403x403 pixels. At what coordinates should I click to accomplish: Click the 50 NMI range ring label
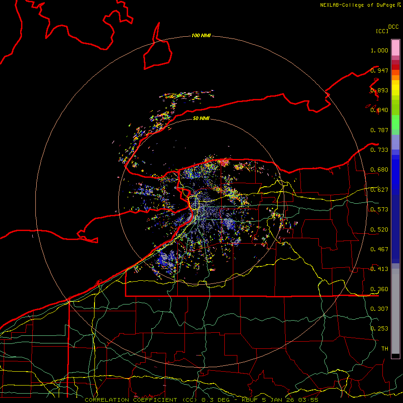coord(201,118)
